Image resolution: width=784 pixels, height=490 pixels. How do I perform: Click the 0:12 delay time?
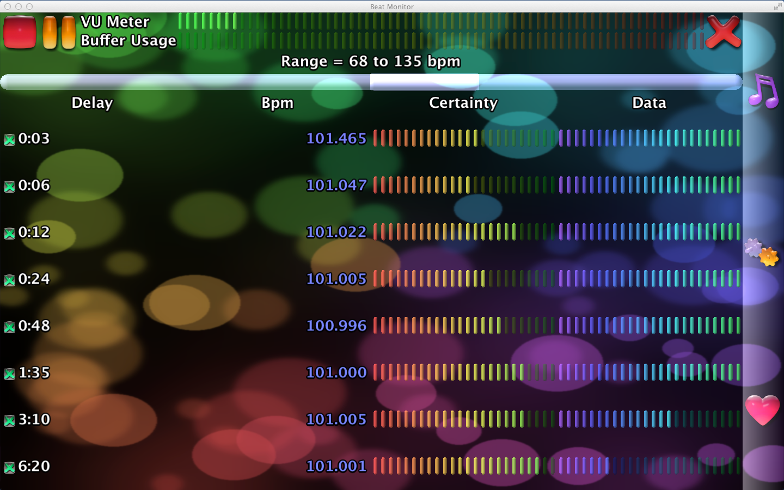pos(34,232)
